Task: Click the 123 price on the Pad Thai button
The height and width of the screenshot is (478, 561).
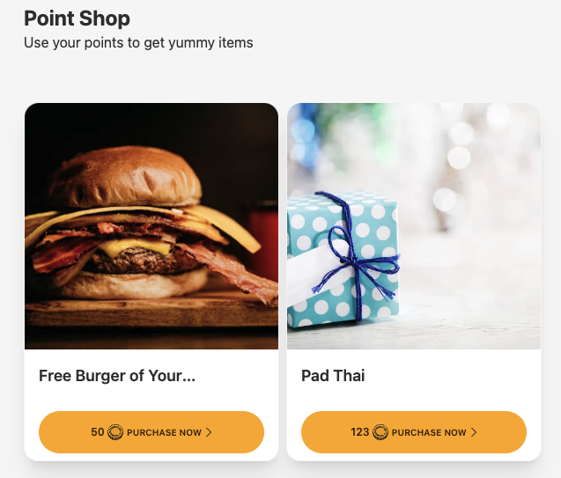Action: click(360, 432)
